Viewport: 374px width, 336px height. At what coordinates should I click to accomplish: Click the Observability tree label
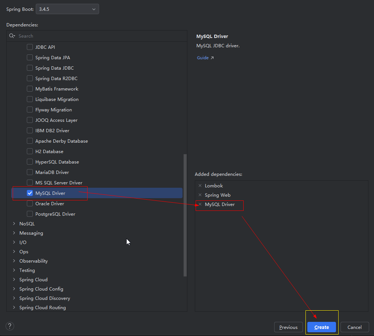[34, 261]
